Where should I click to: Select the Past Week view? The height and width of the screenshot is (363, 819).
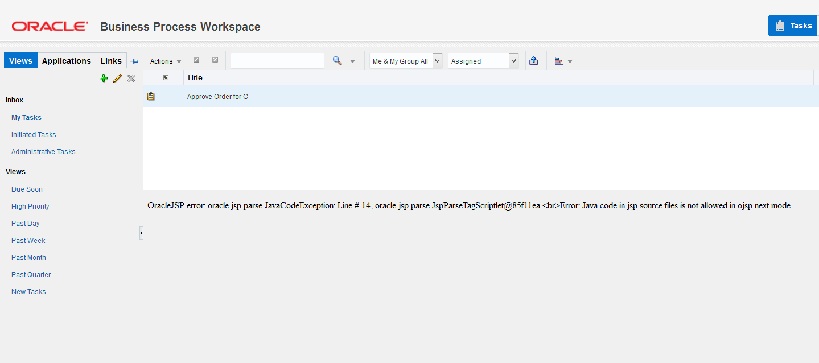tap(28, 241)
